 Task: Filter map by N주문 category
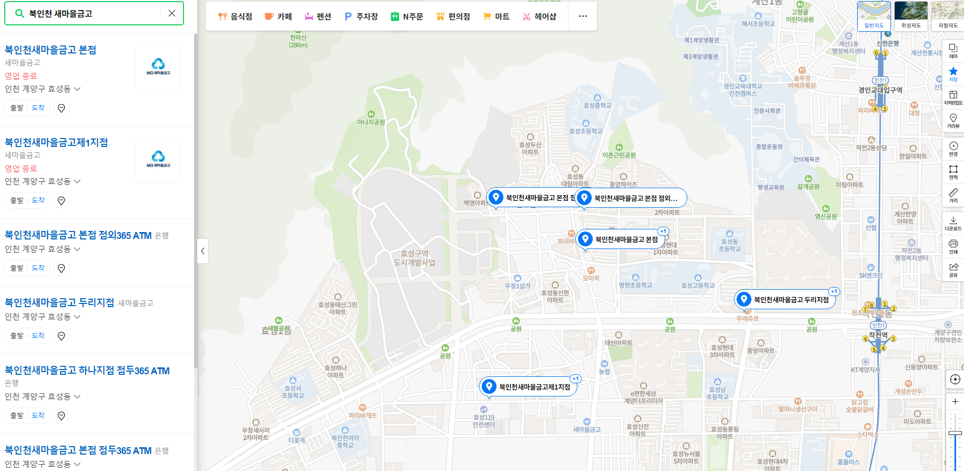tap(407, 16)
